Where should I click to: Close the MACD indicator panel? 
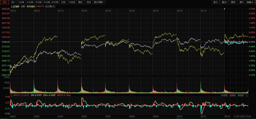pyautogui.click(x=246, y=95)
